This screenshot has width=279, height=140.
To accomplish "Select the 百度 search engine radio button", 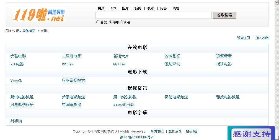I will click(98, 22).
